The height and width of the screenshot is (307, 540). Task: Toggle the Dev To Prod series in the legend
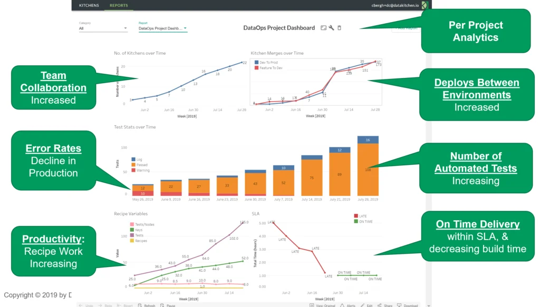(x=267, y=62)
